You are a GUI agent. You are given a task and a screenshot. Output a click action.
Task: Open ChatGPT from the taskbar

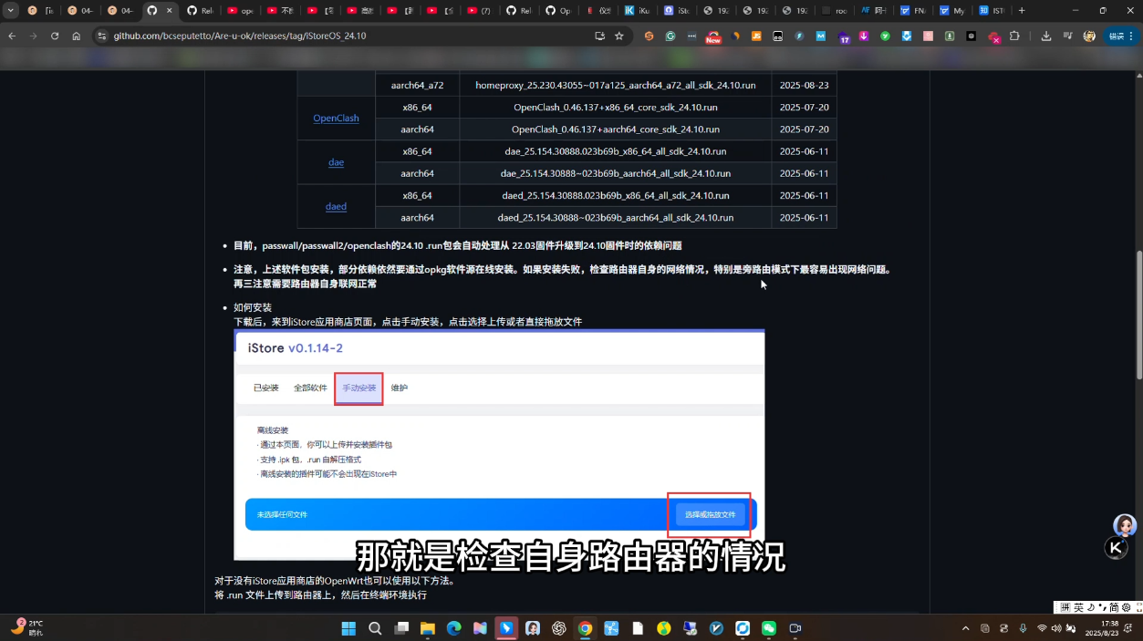559,628
